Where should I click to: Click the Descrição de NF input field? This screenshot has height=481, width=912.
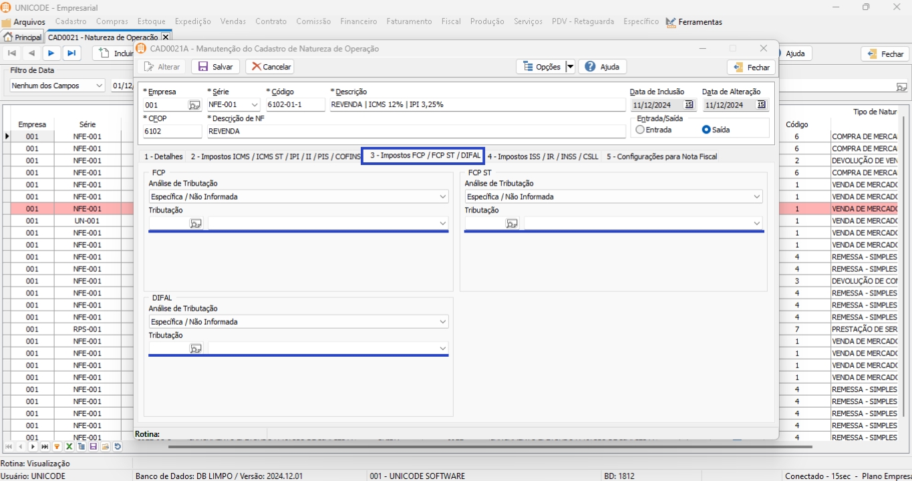(414, 132)
